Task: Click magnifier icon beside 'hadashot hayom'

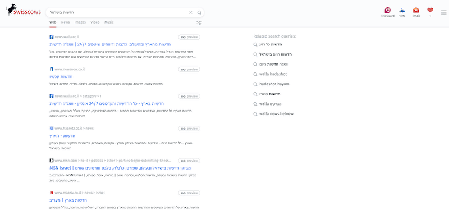Action: point(255,84)
